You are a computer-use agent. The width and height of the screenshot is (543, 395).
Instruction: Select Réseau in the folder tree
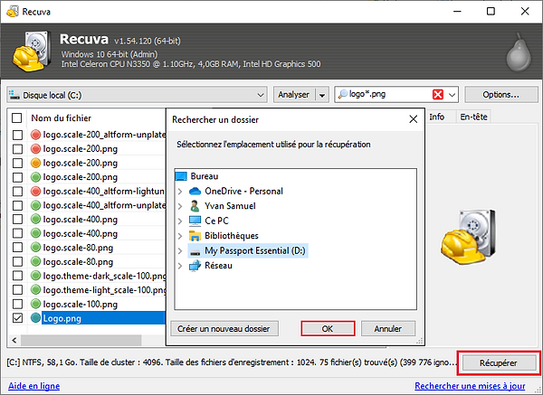218,266
